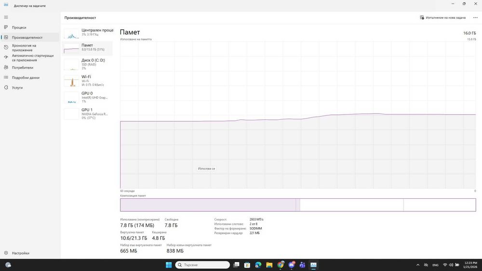Open Google Chrome from the taskbar
The image size is (482, 271).
[281, 265]
